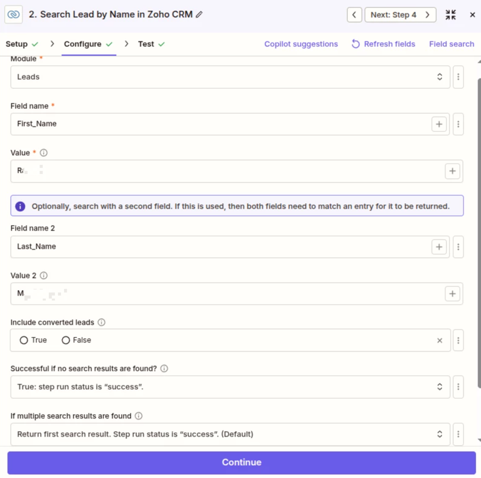
Task: Select False for Include converted leads
Action: [x=66, y=341]
